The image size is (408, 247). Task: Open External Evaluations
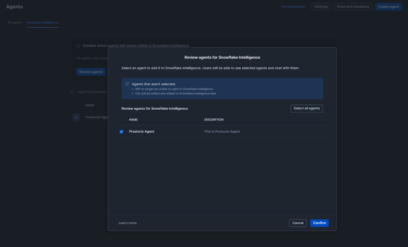[353, 6]
